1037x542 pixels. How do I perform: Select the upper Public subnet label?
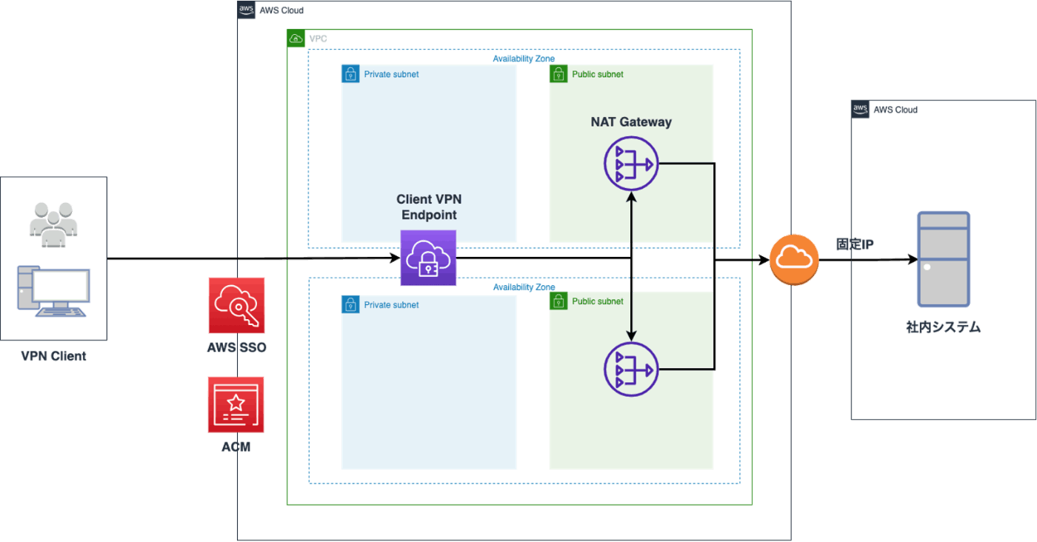[x=598, y=74]
